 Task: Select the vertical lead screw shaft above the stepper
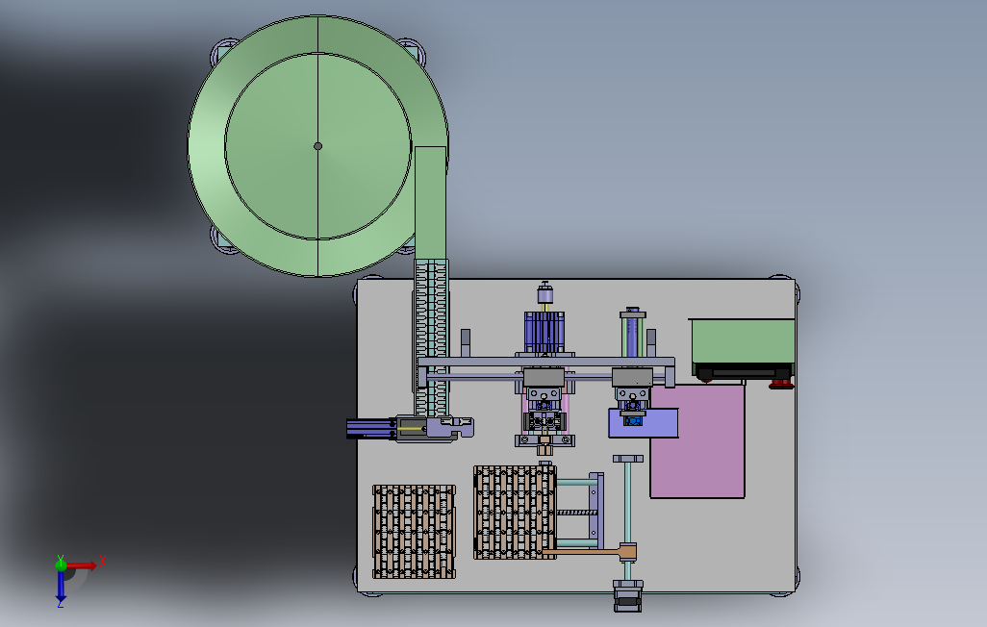point(628,504)
